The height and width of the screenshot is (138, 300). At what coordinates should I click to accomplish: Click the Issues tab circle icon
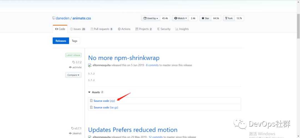click(71, 29)
